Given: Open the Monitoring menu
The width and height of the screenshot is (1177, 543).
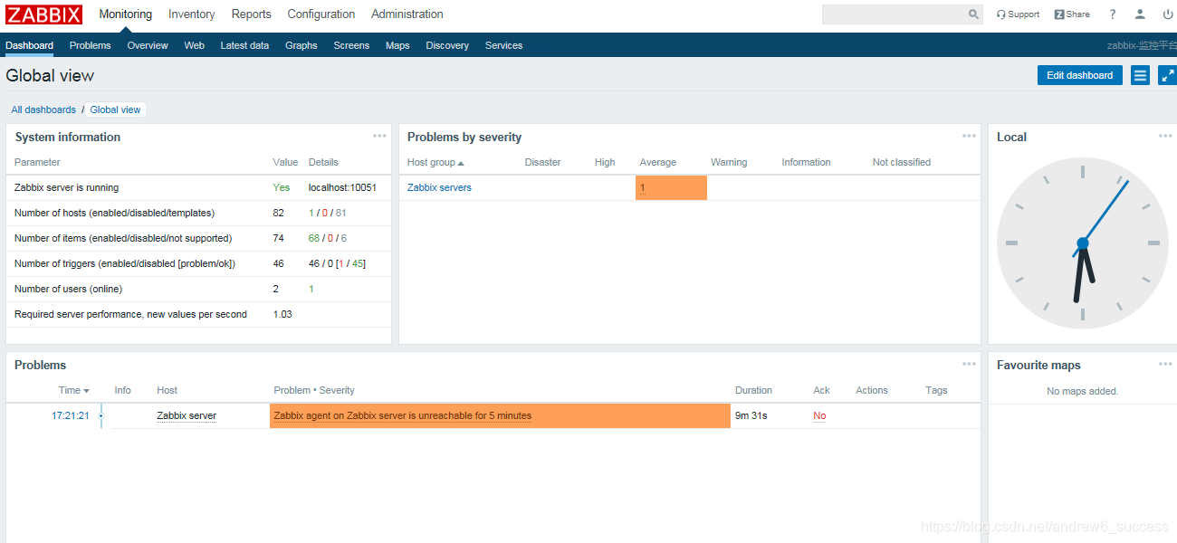Looking at the screenshot, I should [126, 14].
